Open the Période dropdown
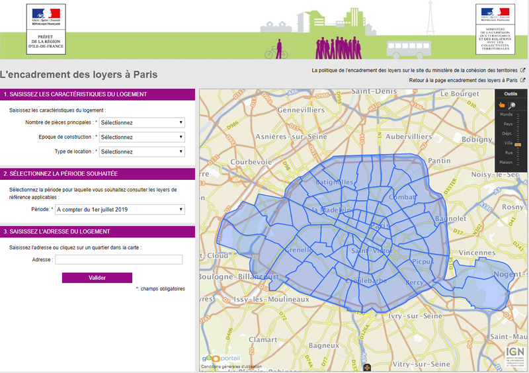 coord(120,210)
